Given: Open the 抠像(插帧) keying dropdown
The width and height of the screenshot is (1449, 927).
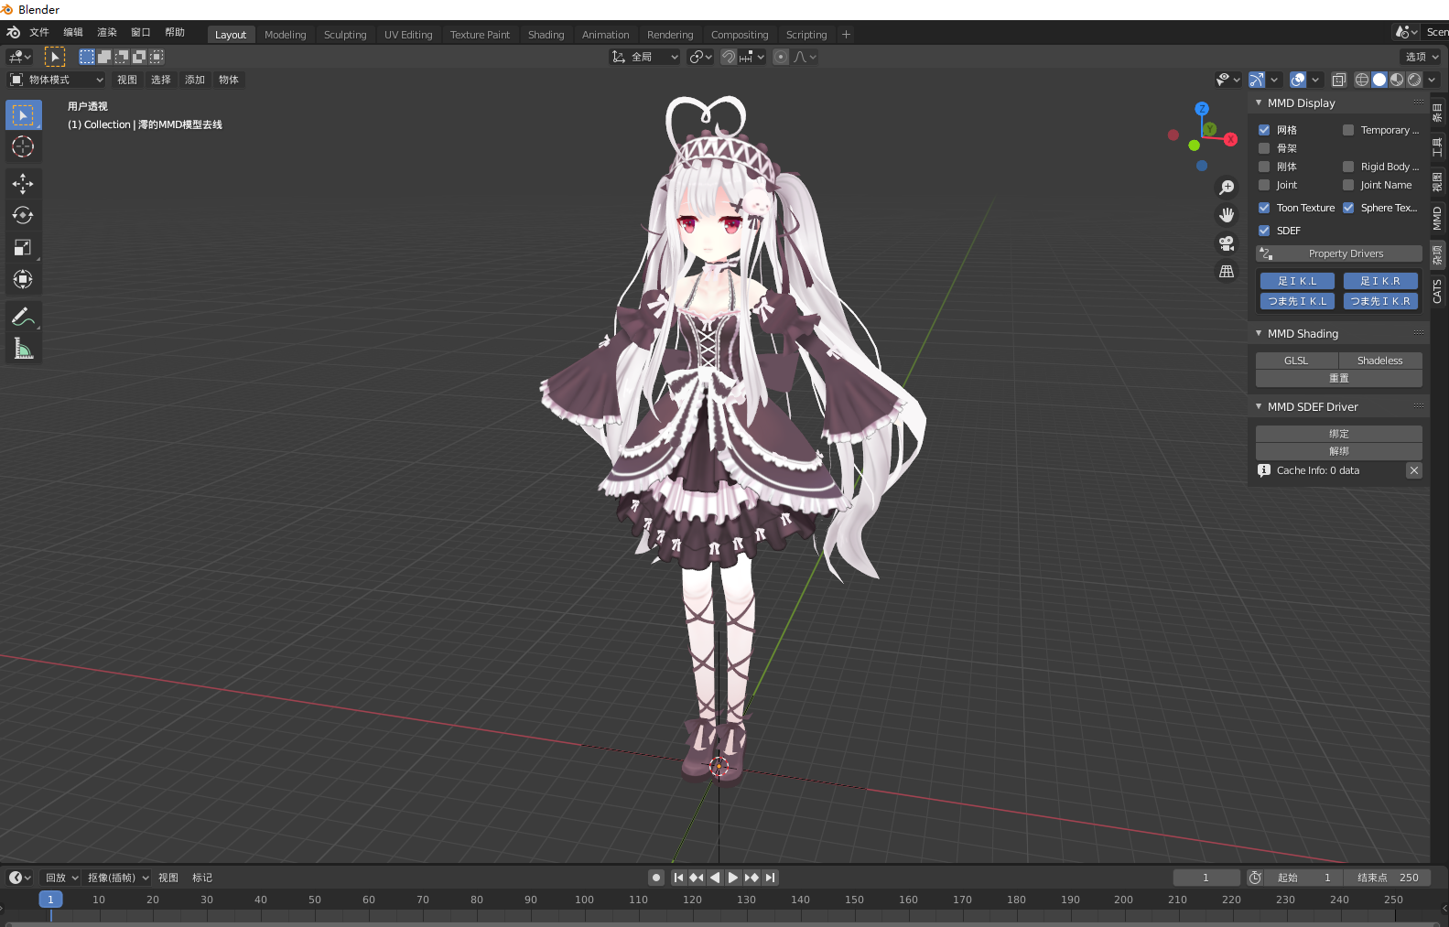Looking at the screenshot, I should [117, 878].
